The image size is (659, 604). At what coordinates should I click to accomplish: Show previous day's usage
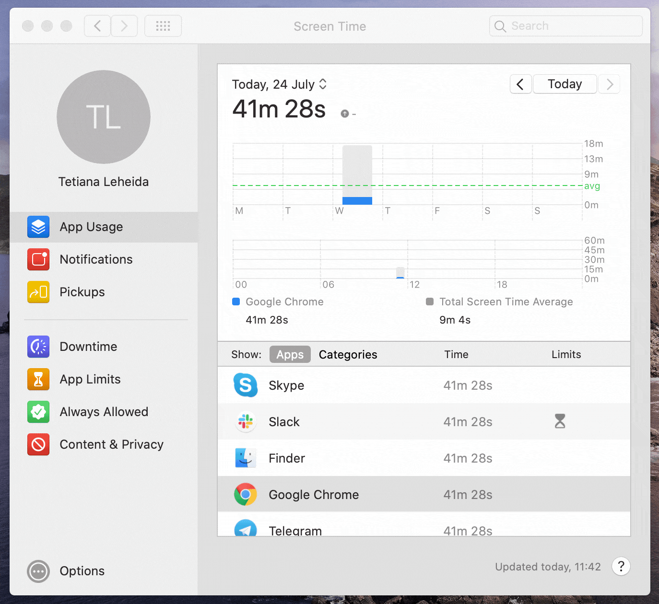pos(520,84)
